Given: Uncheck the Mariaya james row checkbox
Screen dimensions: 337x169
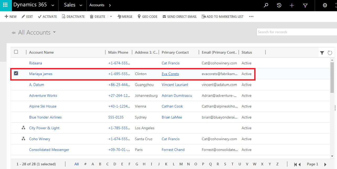Looking at the screenshot, I should (x=16, y=73).
